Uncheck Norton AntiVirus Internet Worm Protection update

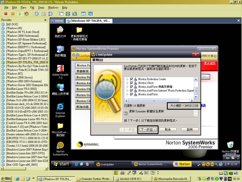point(132,90)
